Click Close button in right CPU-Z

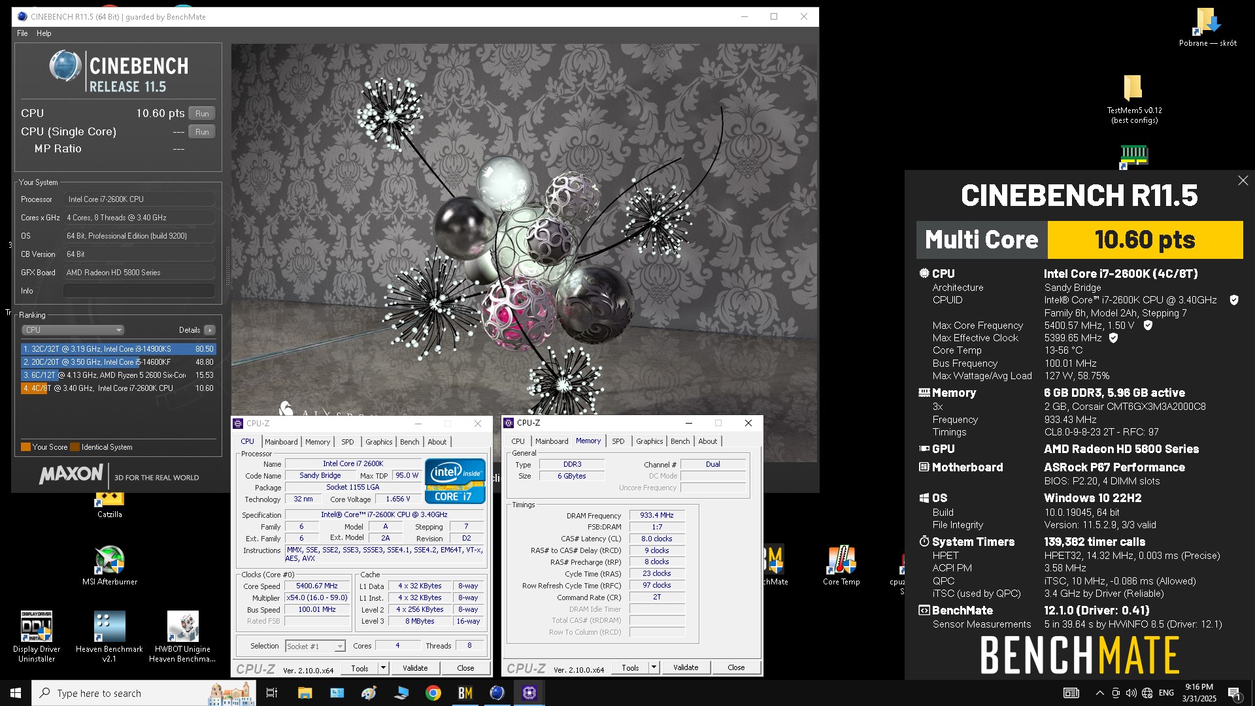[x=736, y=667]
